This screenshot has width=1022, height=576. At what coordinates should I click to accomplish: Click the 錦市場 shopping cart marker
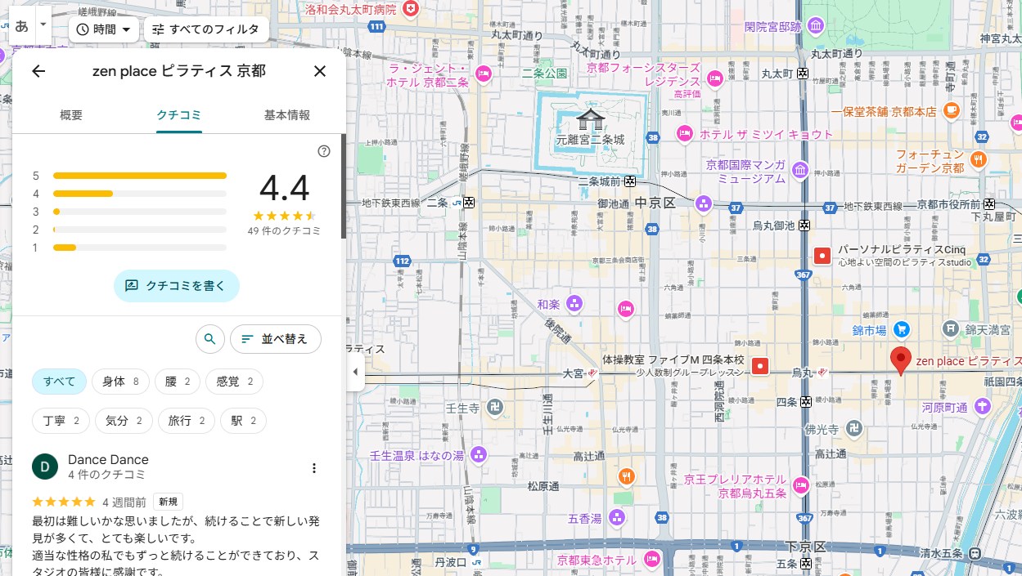901,330
